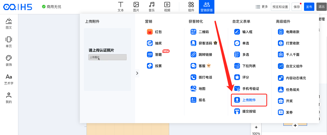This screenshot has height=135, width=327.
Task: Open the 组件 components menu
Action: coord(191,7)
